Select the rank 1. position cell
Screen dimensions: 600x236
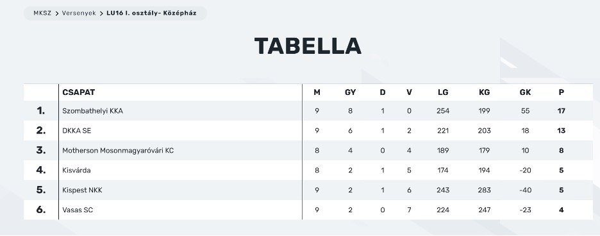tap(41, 111)
